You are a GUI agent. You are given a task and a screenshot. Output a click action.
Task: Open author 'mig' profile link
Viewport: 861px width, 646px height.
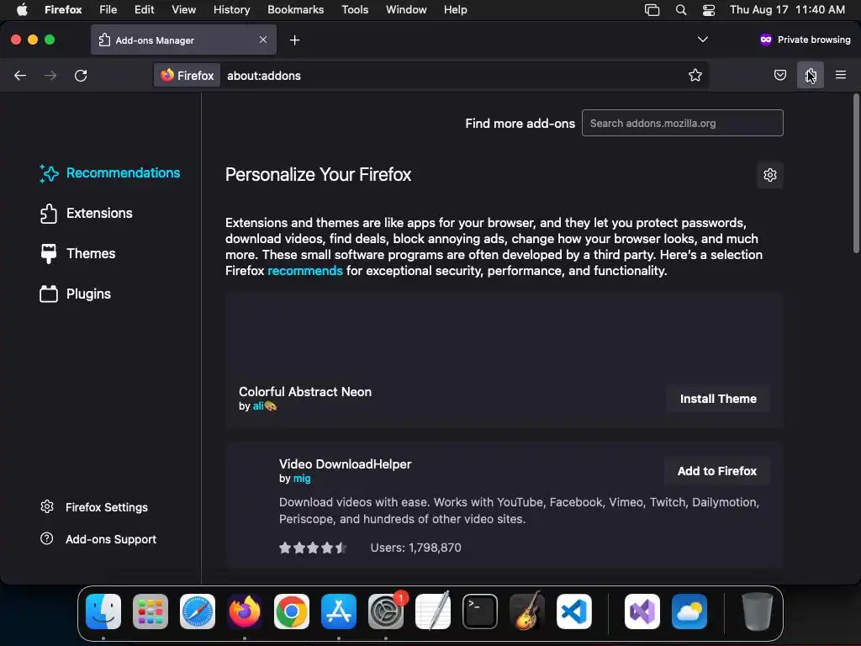coord(302,479)
